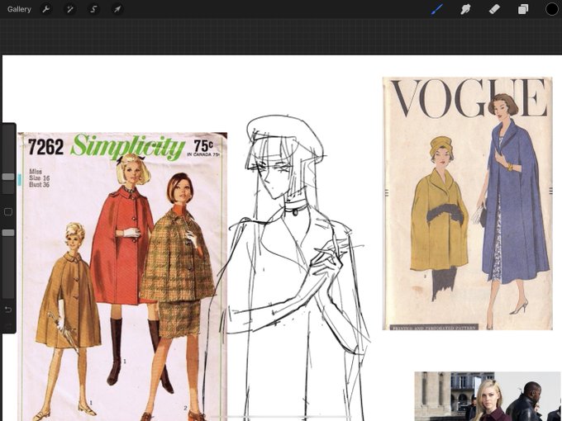Image resolution: width=562 pixels, height=421 pixels.
Task: Open the Layers panel
Action: tap(523, 9)
